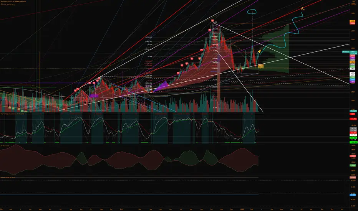Click the blue 47.500 value label

click(353, 195)
